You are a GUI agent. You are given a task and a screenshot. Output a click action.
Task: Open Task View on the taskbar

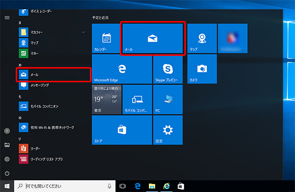[x=122, y=186]
